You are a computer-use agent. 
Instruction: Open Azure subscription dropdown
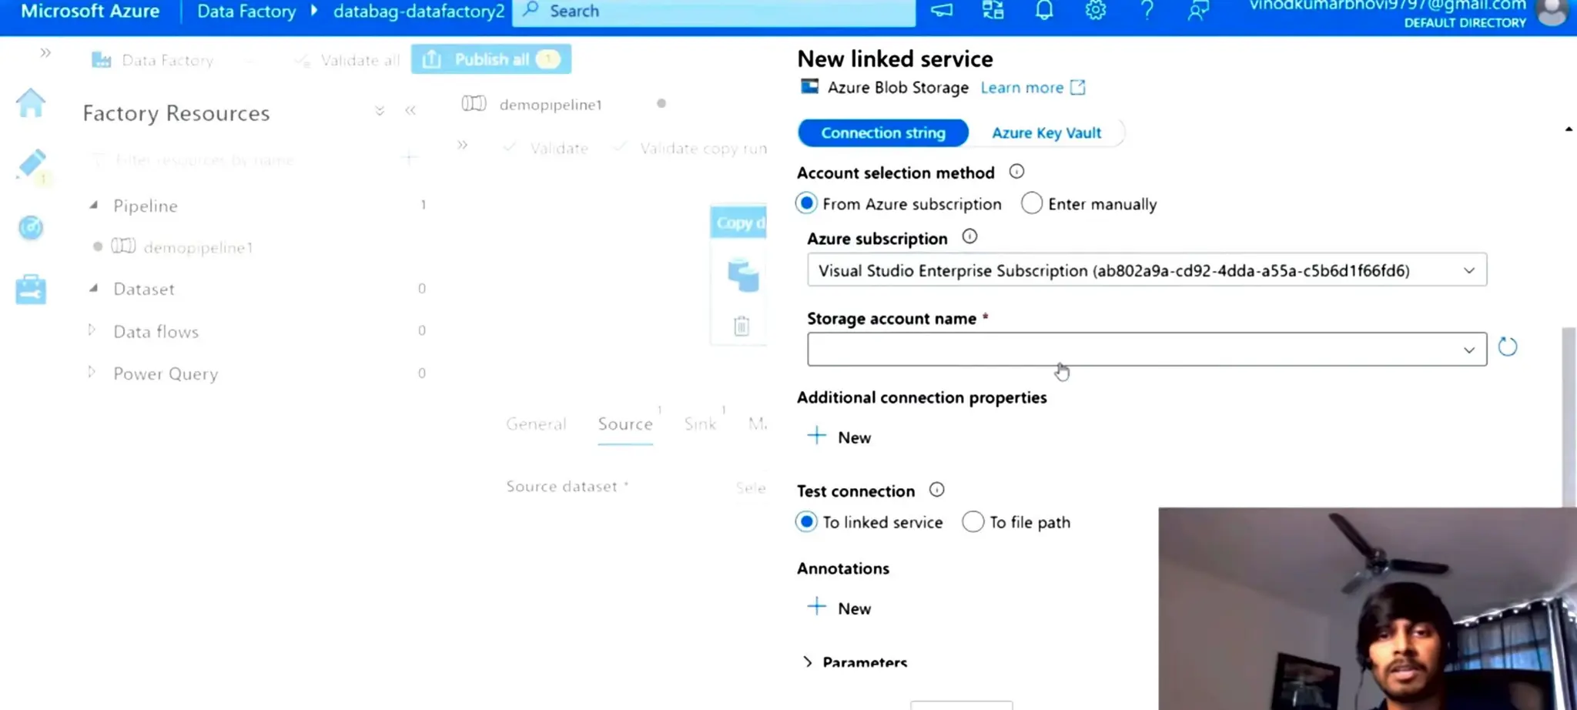[x=1147, y=270]
